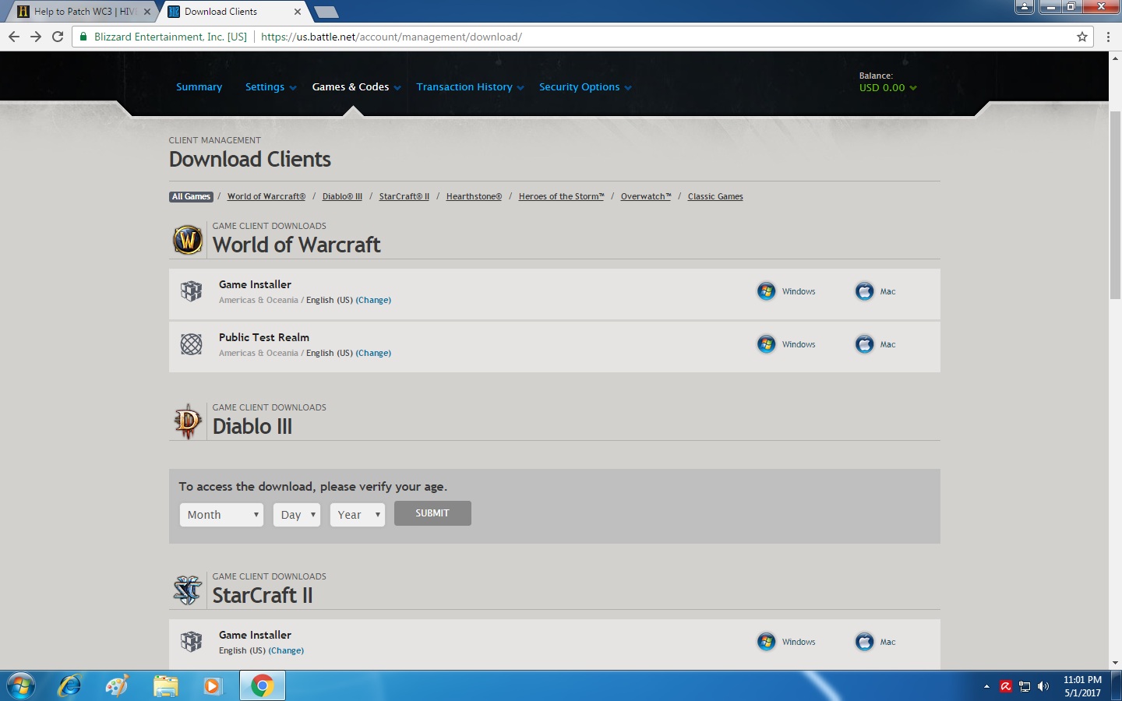
Task: Show hidden system tray icons
Action: (986, 686)
